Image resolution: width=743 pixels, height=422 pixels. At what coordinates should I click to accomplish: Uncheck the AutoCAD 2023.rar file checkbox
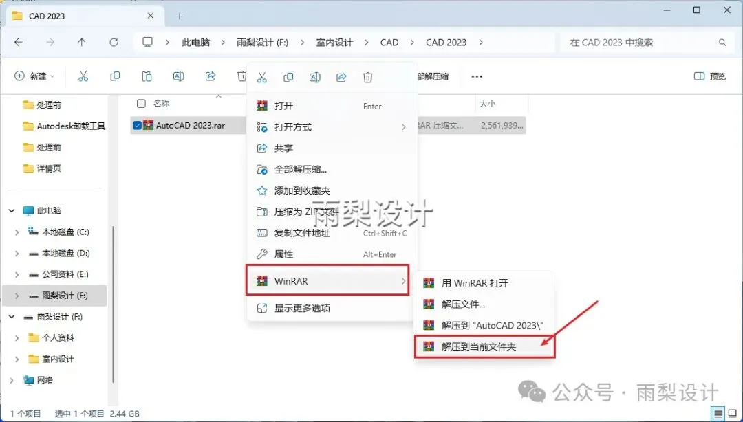pyautogui.click(x=138, y=126)
